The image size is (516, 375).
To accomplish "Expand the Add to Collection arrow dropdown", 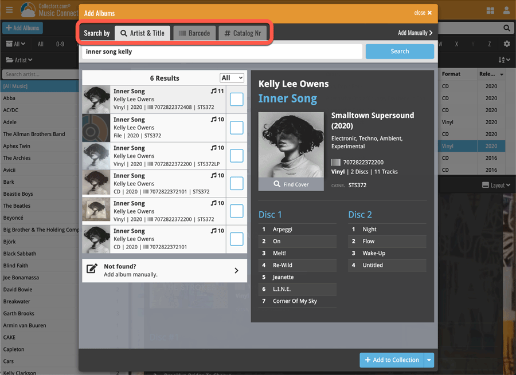I will (x=429, y=360).
